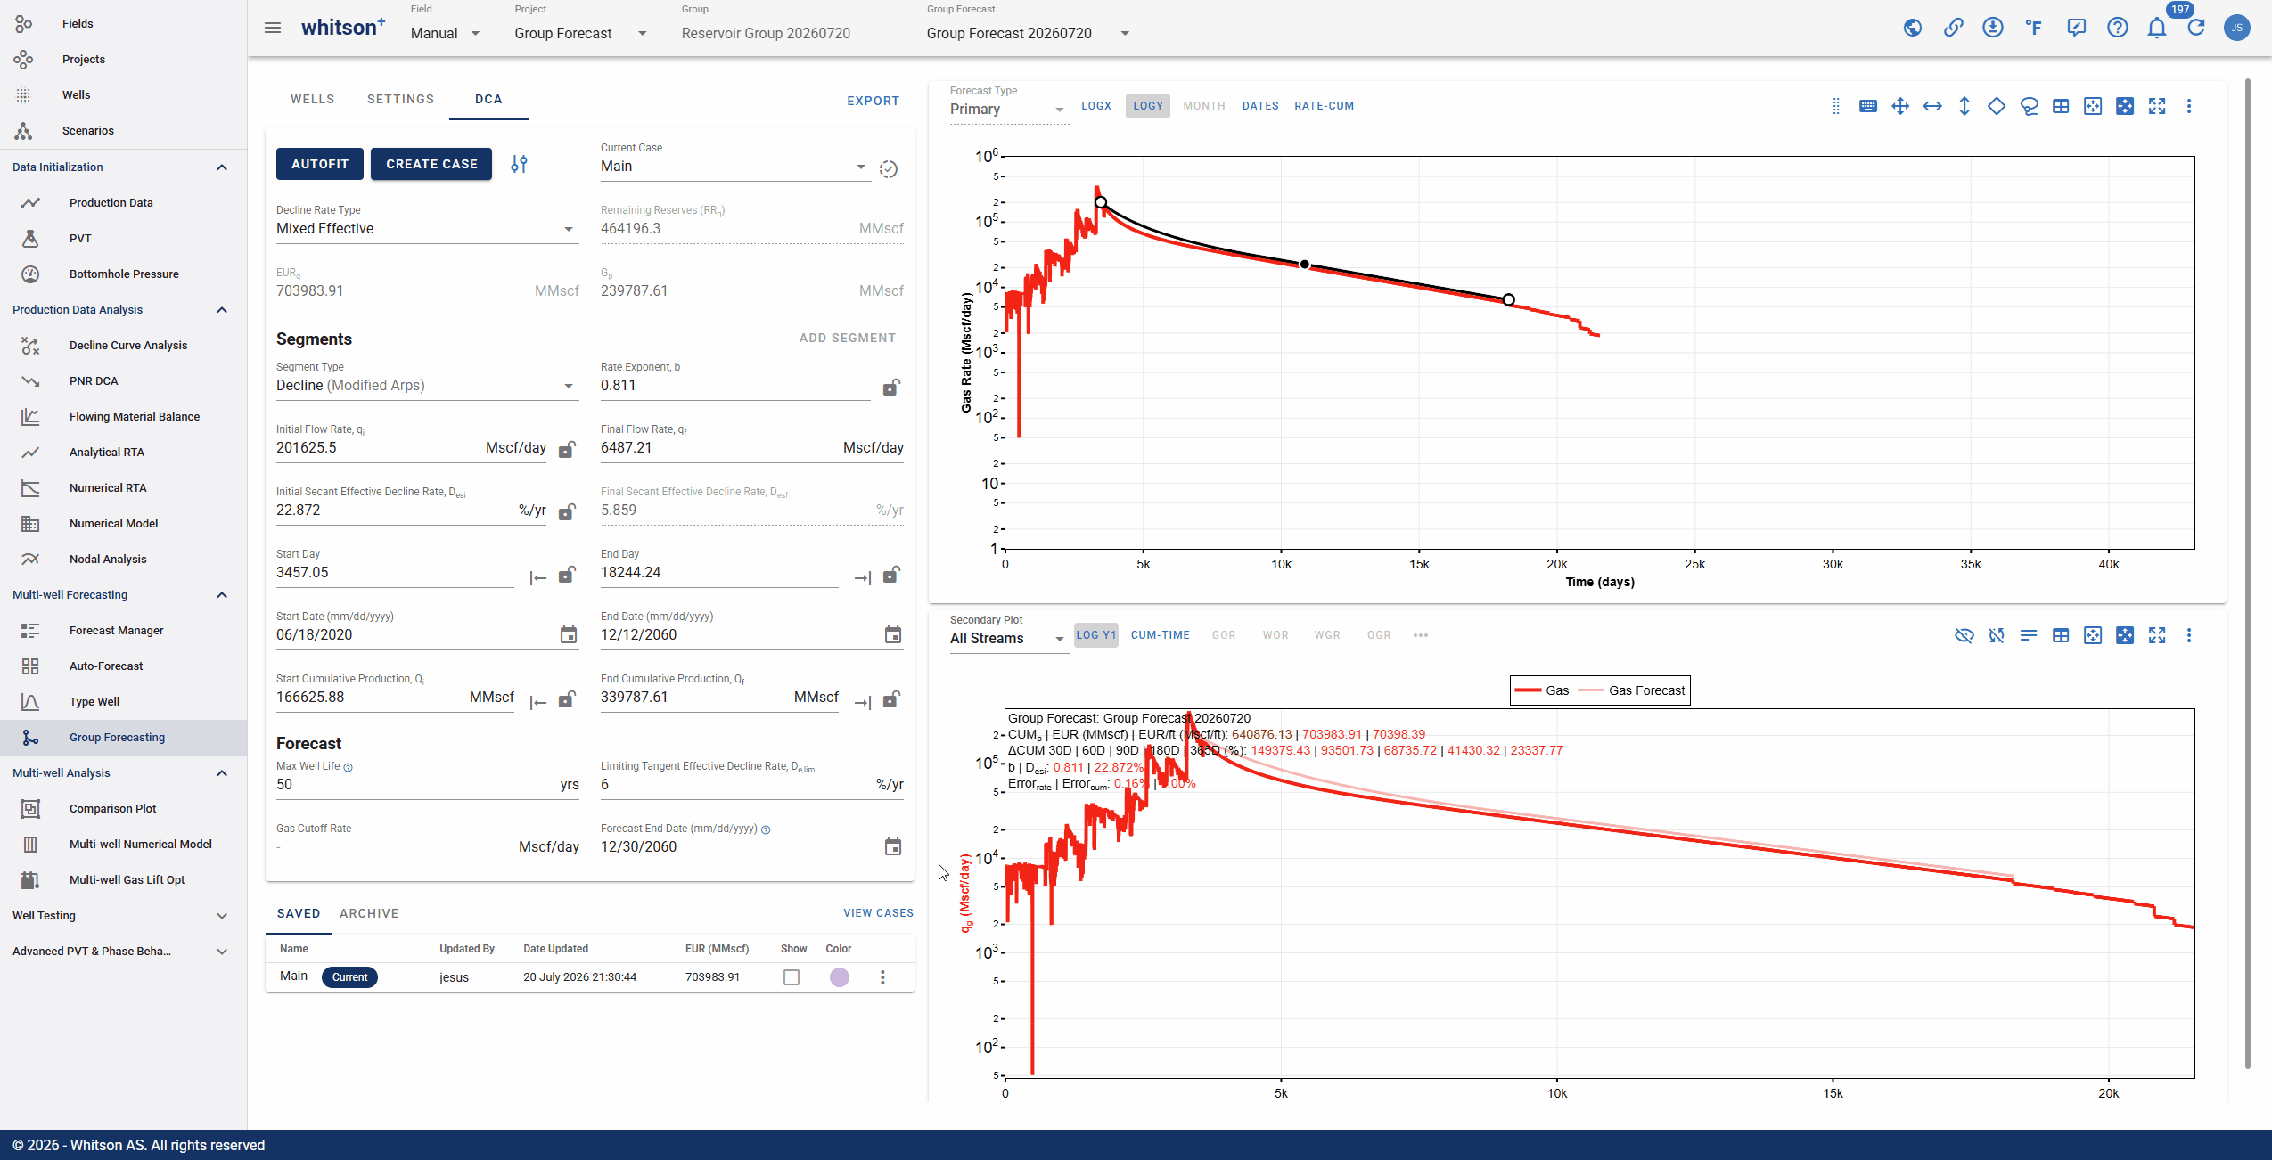Open the JS user avatar menu
Screen dimensions: 2272x1160
click(x=2237, y=29)
